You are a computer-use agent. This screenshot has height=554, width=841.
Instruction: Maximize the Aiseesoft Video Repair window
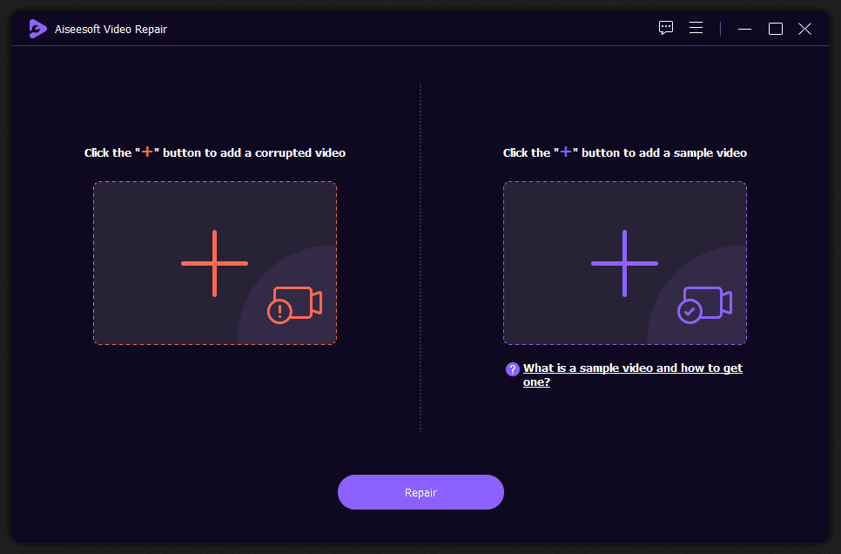pos(775,29)
